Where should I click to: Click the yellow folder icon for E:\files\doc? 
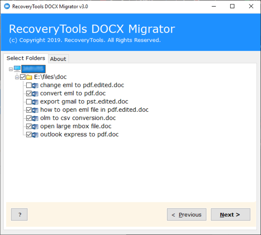29,77
